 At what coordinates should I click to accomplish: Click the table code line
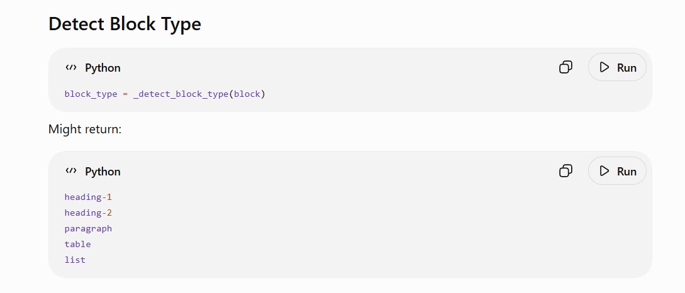coord(78,244)
